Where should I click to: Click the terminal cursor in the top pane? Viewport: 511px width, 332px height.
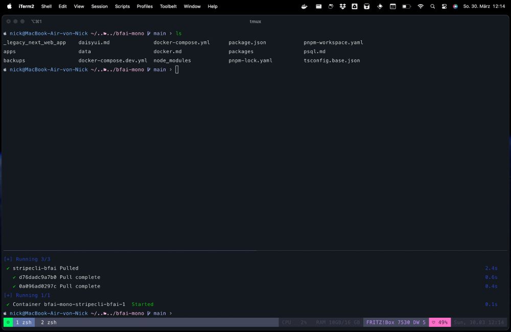(x=177, y=69)
